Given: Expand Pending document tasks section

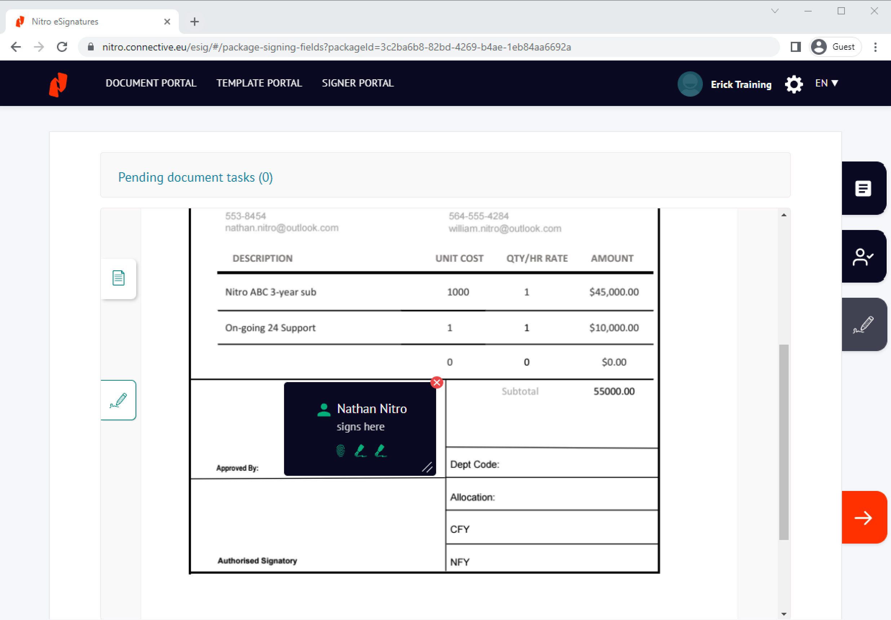Looking at the screenshot, I should [x=195, y=177].
